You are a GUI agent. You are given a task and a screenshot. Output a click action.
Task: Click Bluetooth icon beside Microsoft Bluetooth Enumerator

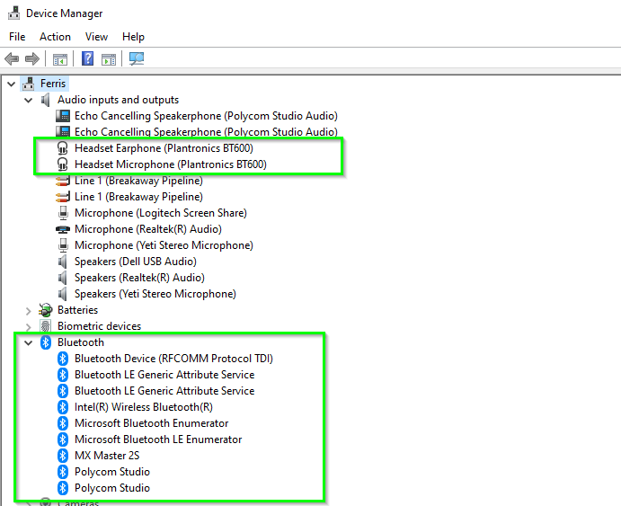pos(63,423)
